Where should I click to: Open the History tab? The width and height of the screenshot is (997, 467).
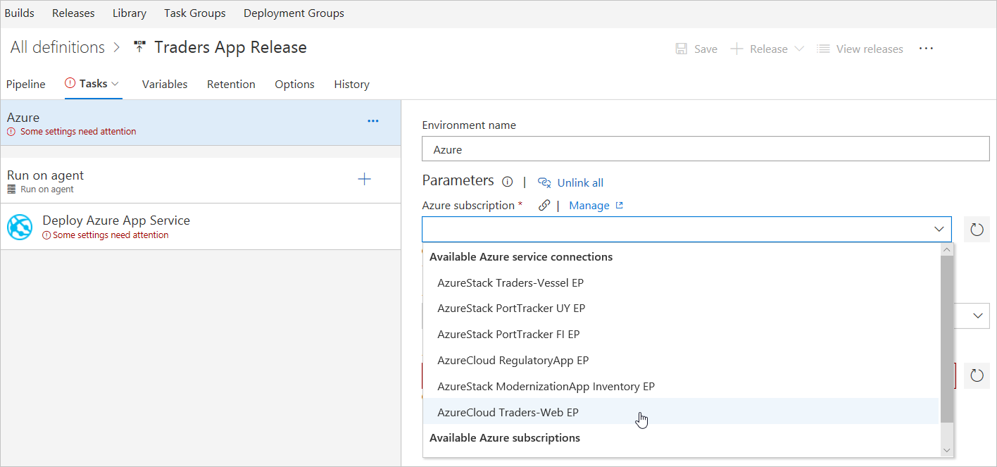351,84
